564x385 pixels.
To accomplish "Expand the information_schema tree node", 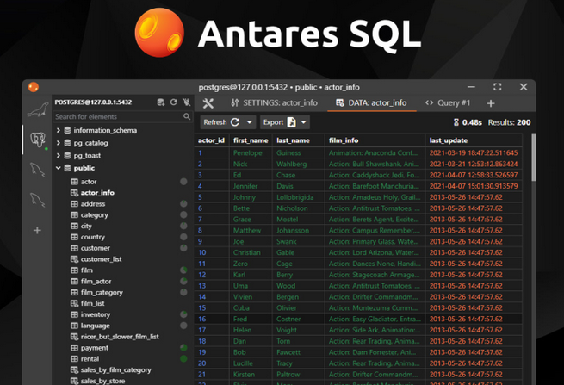I will [x=59, y=130].
